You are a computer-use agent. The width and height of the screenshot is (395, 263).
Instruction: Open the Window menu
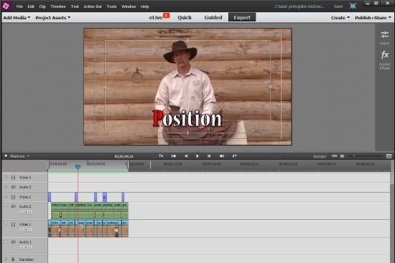[x=129, y=6]
